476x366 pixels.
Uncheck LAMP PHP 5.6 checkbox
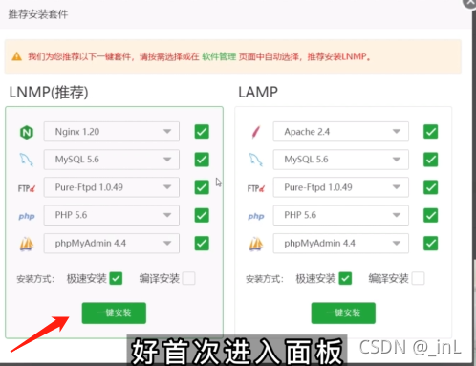(x=431, y=215)
